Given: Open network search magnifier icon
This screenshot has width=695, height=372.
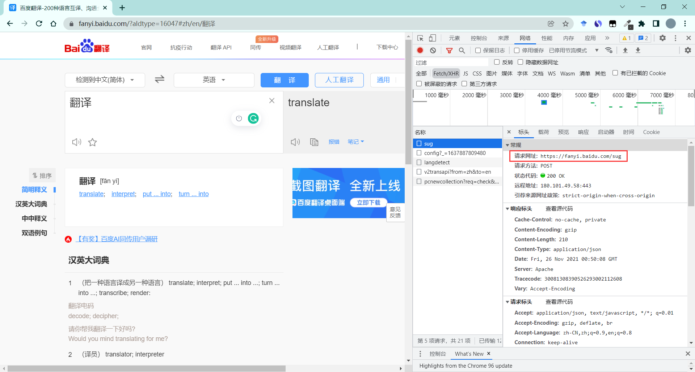Looking at the screenshot, I should point(462,51).
